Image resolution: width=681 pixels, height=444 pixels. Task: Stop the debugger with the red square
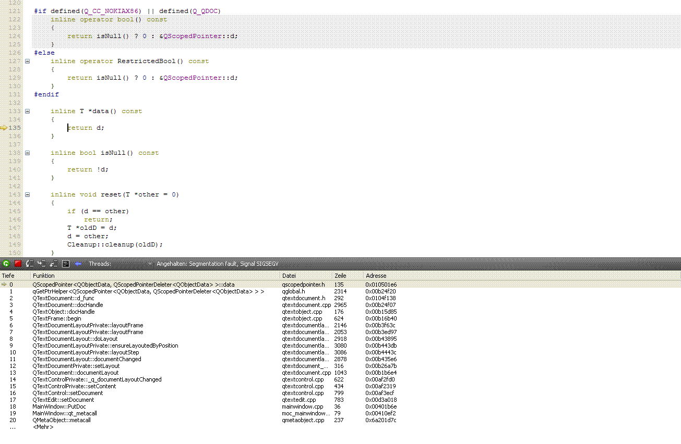(18, 264)
